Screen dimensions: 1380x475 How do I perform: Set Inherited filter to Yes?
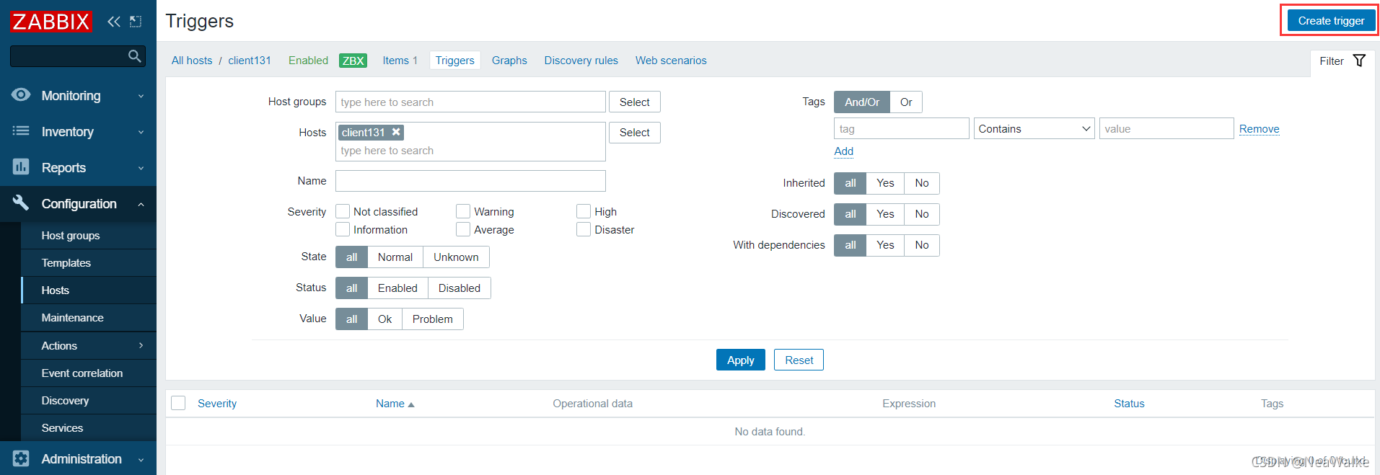(x=885, y=183)
